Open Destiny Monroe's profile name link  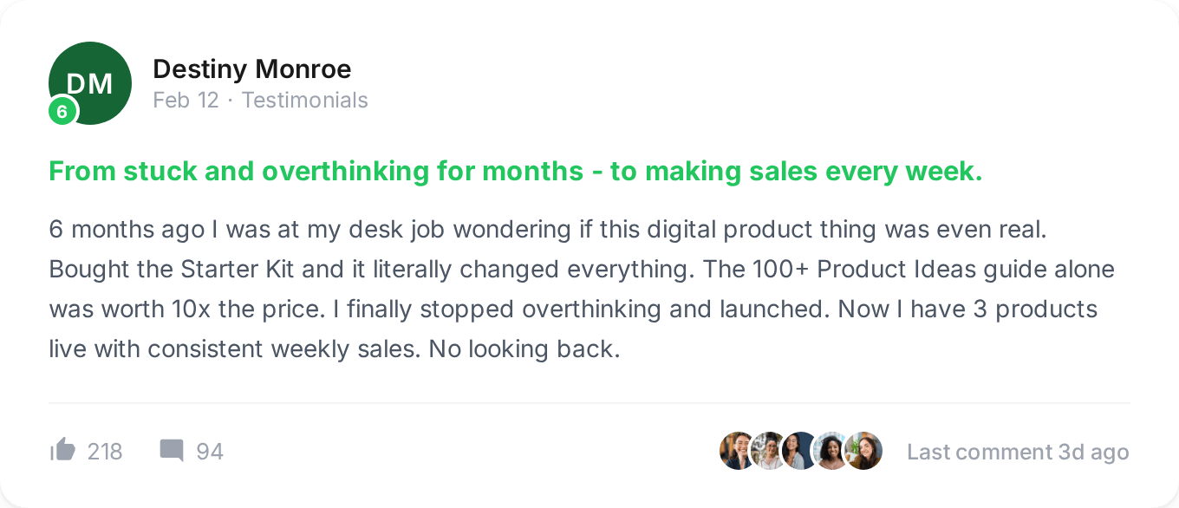coord(252,68)
